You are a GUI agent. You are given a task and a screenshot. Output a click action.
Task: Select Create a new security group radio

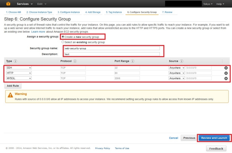pos(63,37)
